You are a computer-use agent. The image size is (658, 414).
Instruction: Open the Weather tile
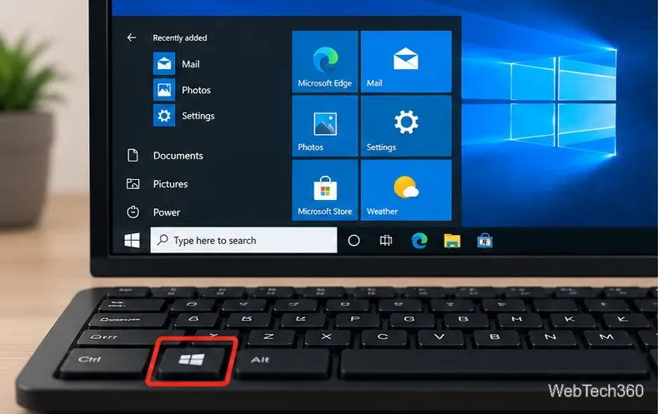tap(406, 190)
